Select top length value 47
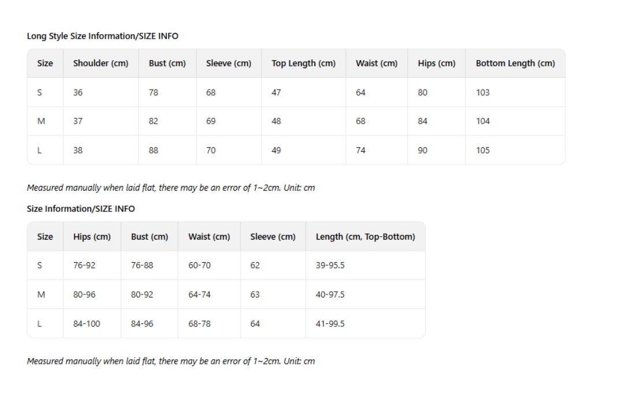Viewport: 619px width, 395px height. coord(276,92)
